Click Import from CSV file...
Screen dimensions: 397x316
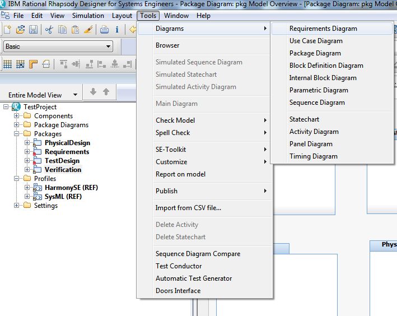(204, 208)
